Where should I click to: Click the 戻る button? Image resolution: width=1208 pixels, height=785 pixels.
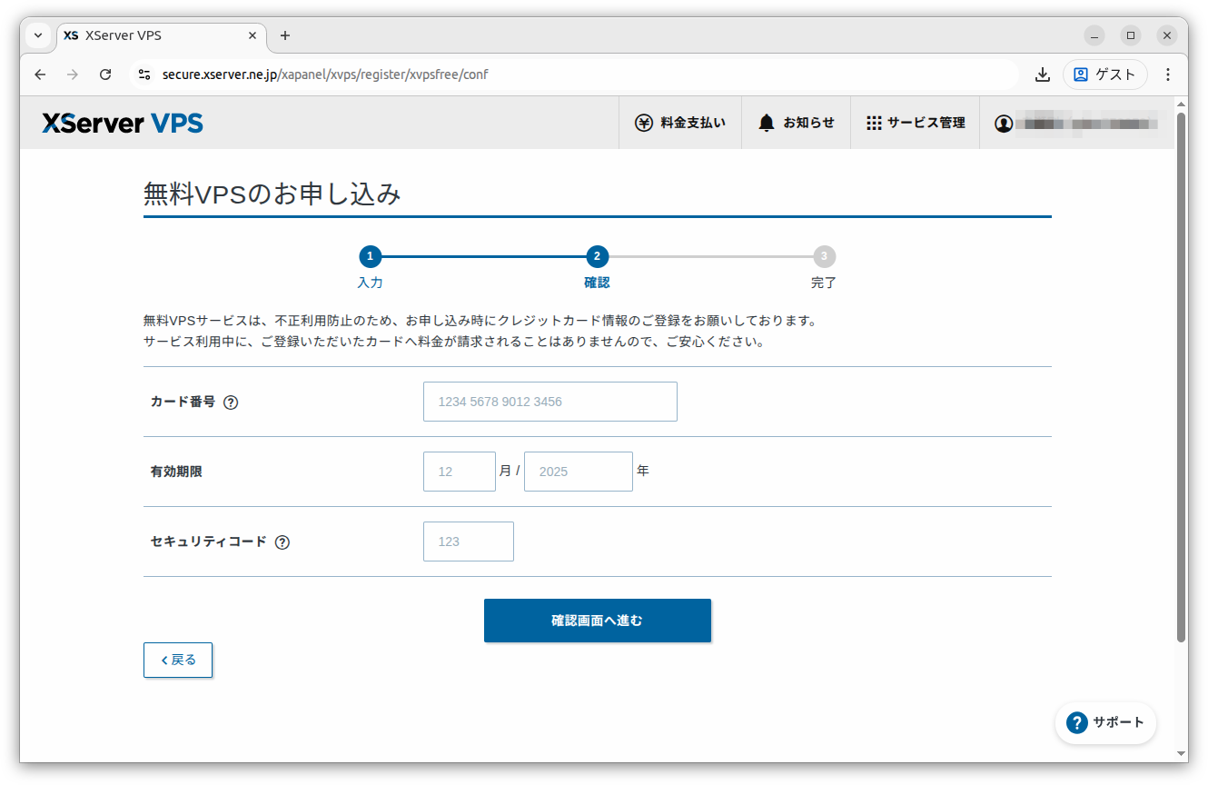[x=177, y=660]
